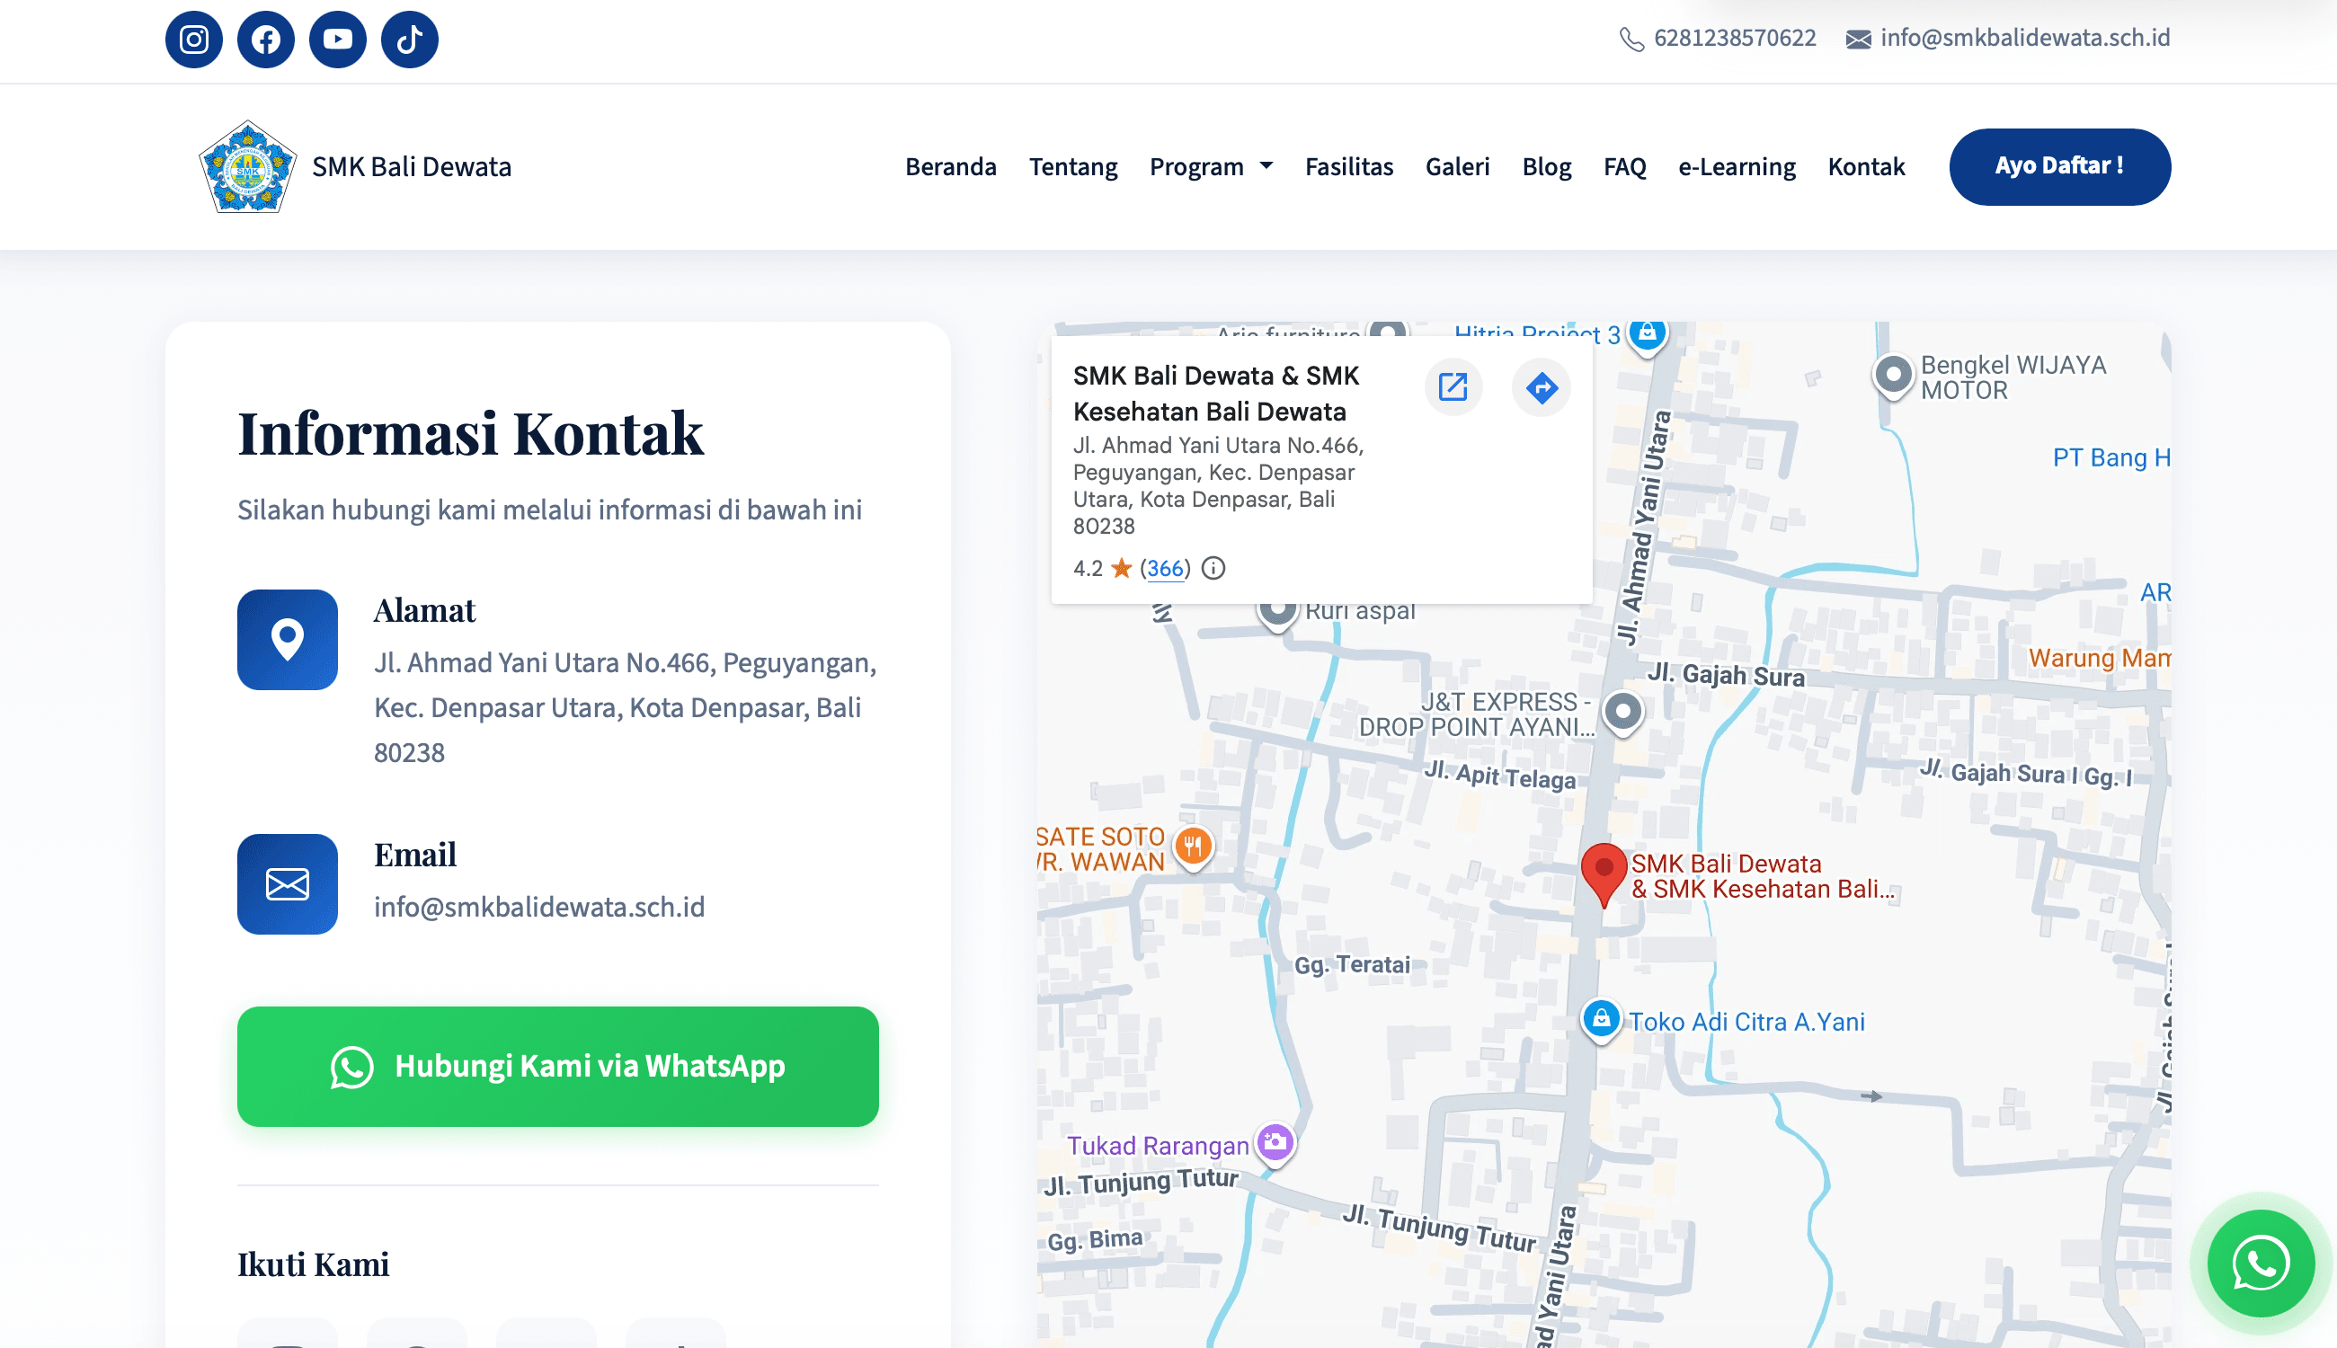The height and width of the screenshot is (1348, 2337).
Task: Click the Alamat heading
Action: point(424,610)
